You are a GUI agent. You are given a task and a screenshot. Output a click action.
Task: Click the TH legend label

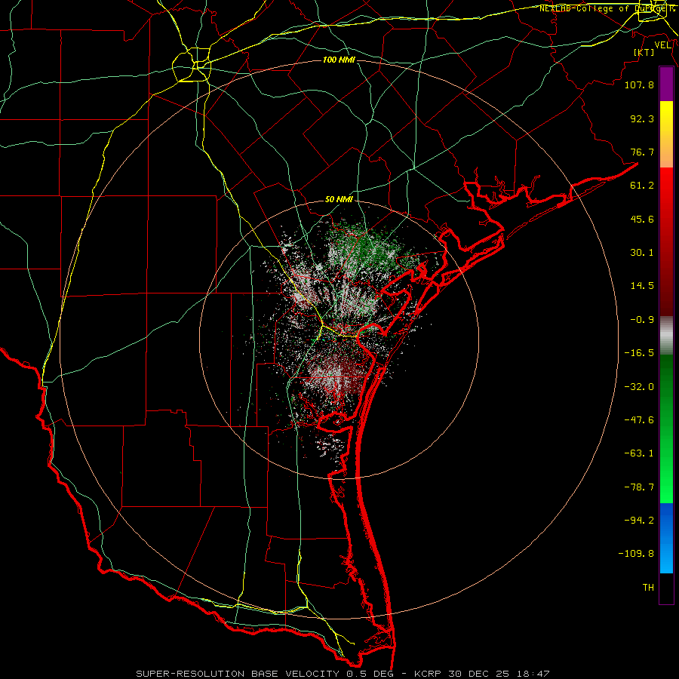pyautogui.click(x=648, y=588)
